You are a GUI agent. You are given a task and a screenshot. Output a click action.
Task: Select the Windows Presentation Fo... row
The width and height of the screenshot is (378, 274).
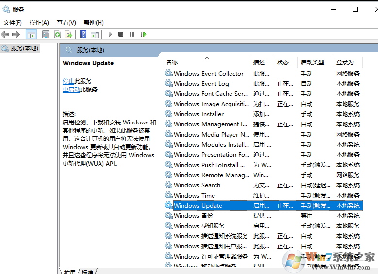point(263,155)
